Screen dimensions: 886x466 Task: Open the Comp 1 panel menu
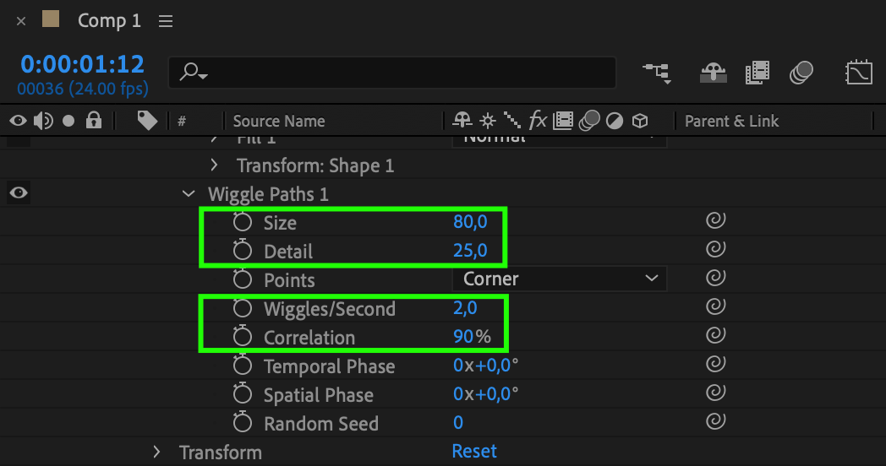[x=166, y=21]
